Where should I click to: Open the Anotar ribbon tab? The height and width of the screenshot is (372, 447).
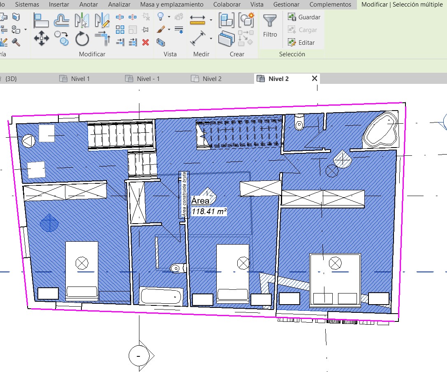click(x=88, y=5)
